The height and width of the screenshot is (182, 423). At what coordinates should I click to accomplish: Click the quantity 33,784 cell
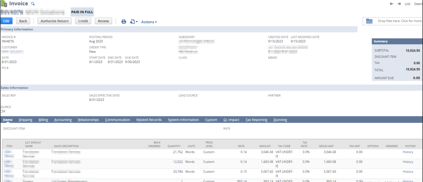click(178, 171)
